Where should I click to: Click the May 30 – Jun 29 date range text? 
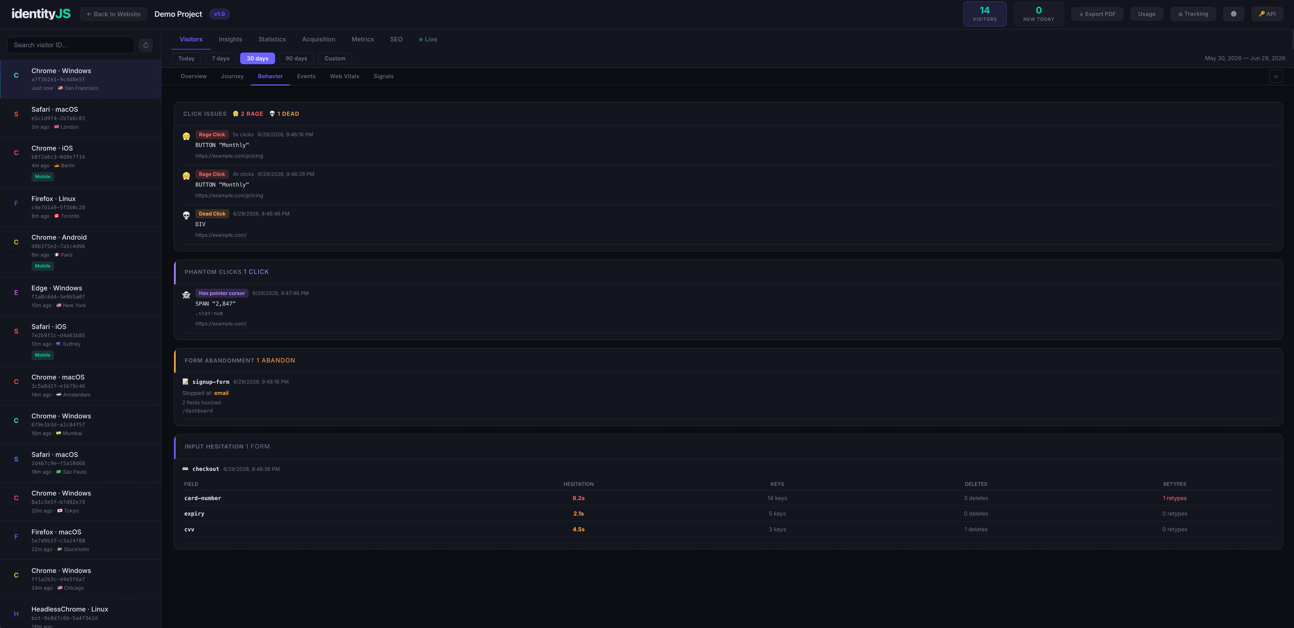click(1245, 58)
